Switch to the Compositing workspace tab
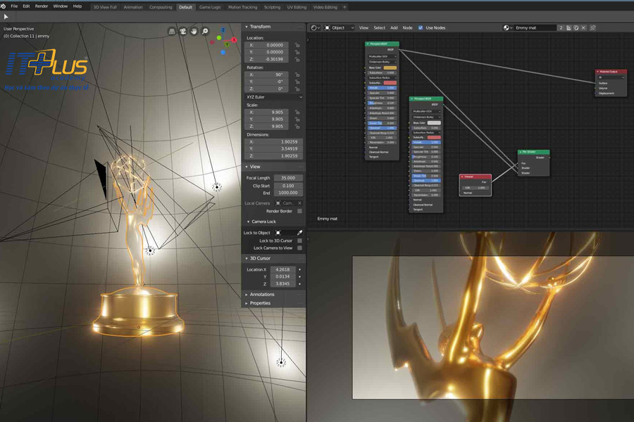The width and height of the screenshot is (634, 422). 160,7
